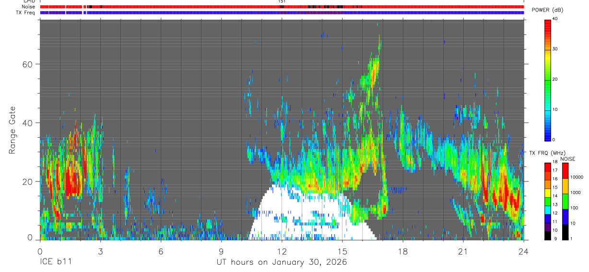Image resolution: width=589 pixels, height=272 pixels.
Task: Click the "14" MHz legend label
Action: [555, 196]
